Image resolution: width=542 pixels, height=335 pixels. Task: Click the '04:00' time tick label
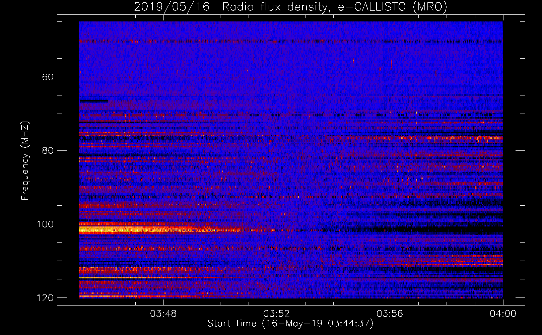point(503,314)
